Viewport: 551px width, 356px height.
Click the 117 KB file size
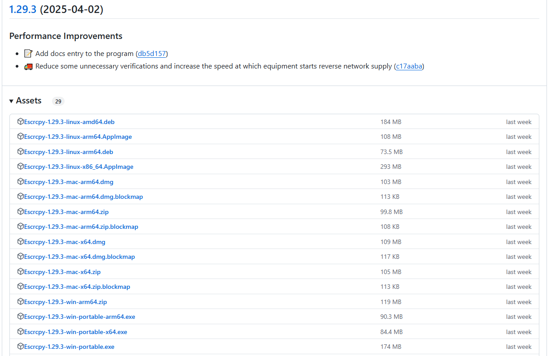[390, 257]
